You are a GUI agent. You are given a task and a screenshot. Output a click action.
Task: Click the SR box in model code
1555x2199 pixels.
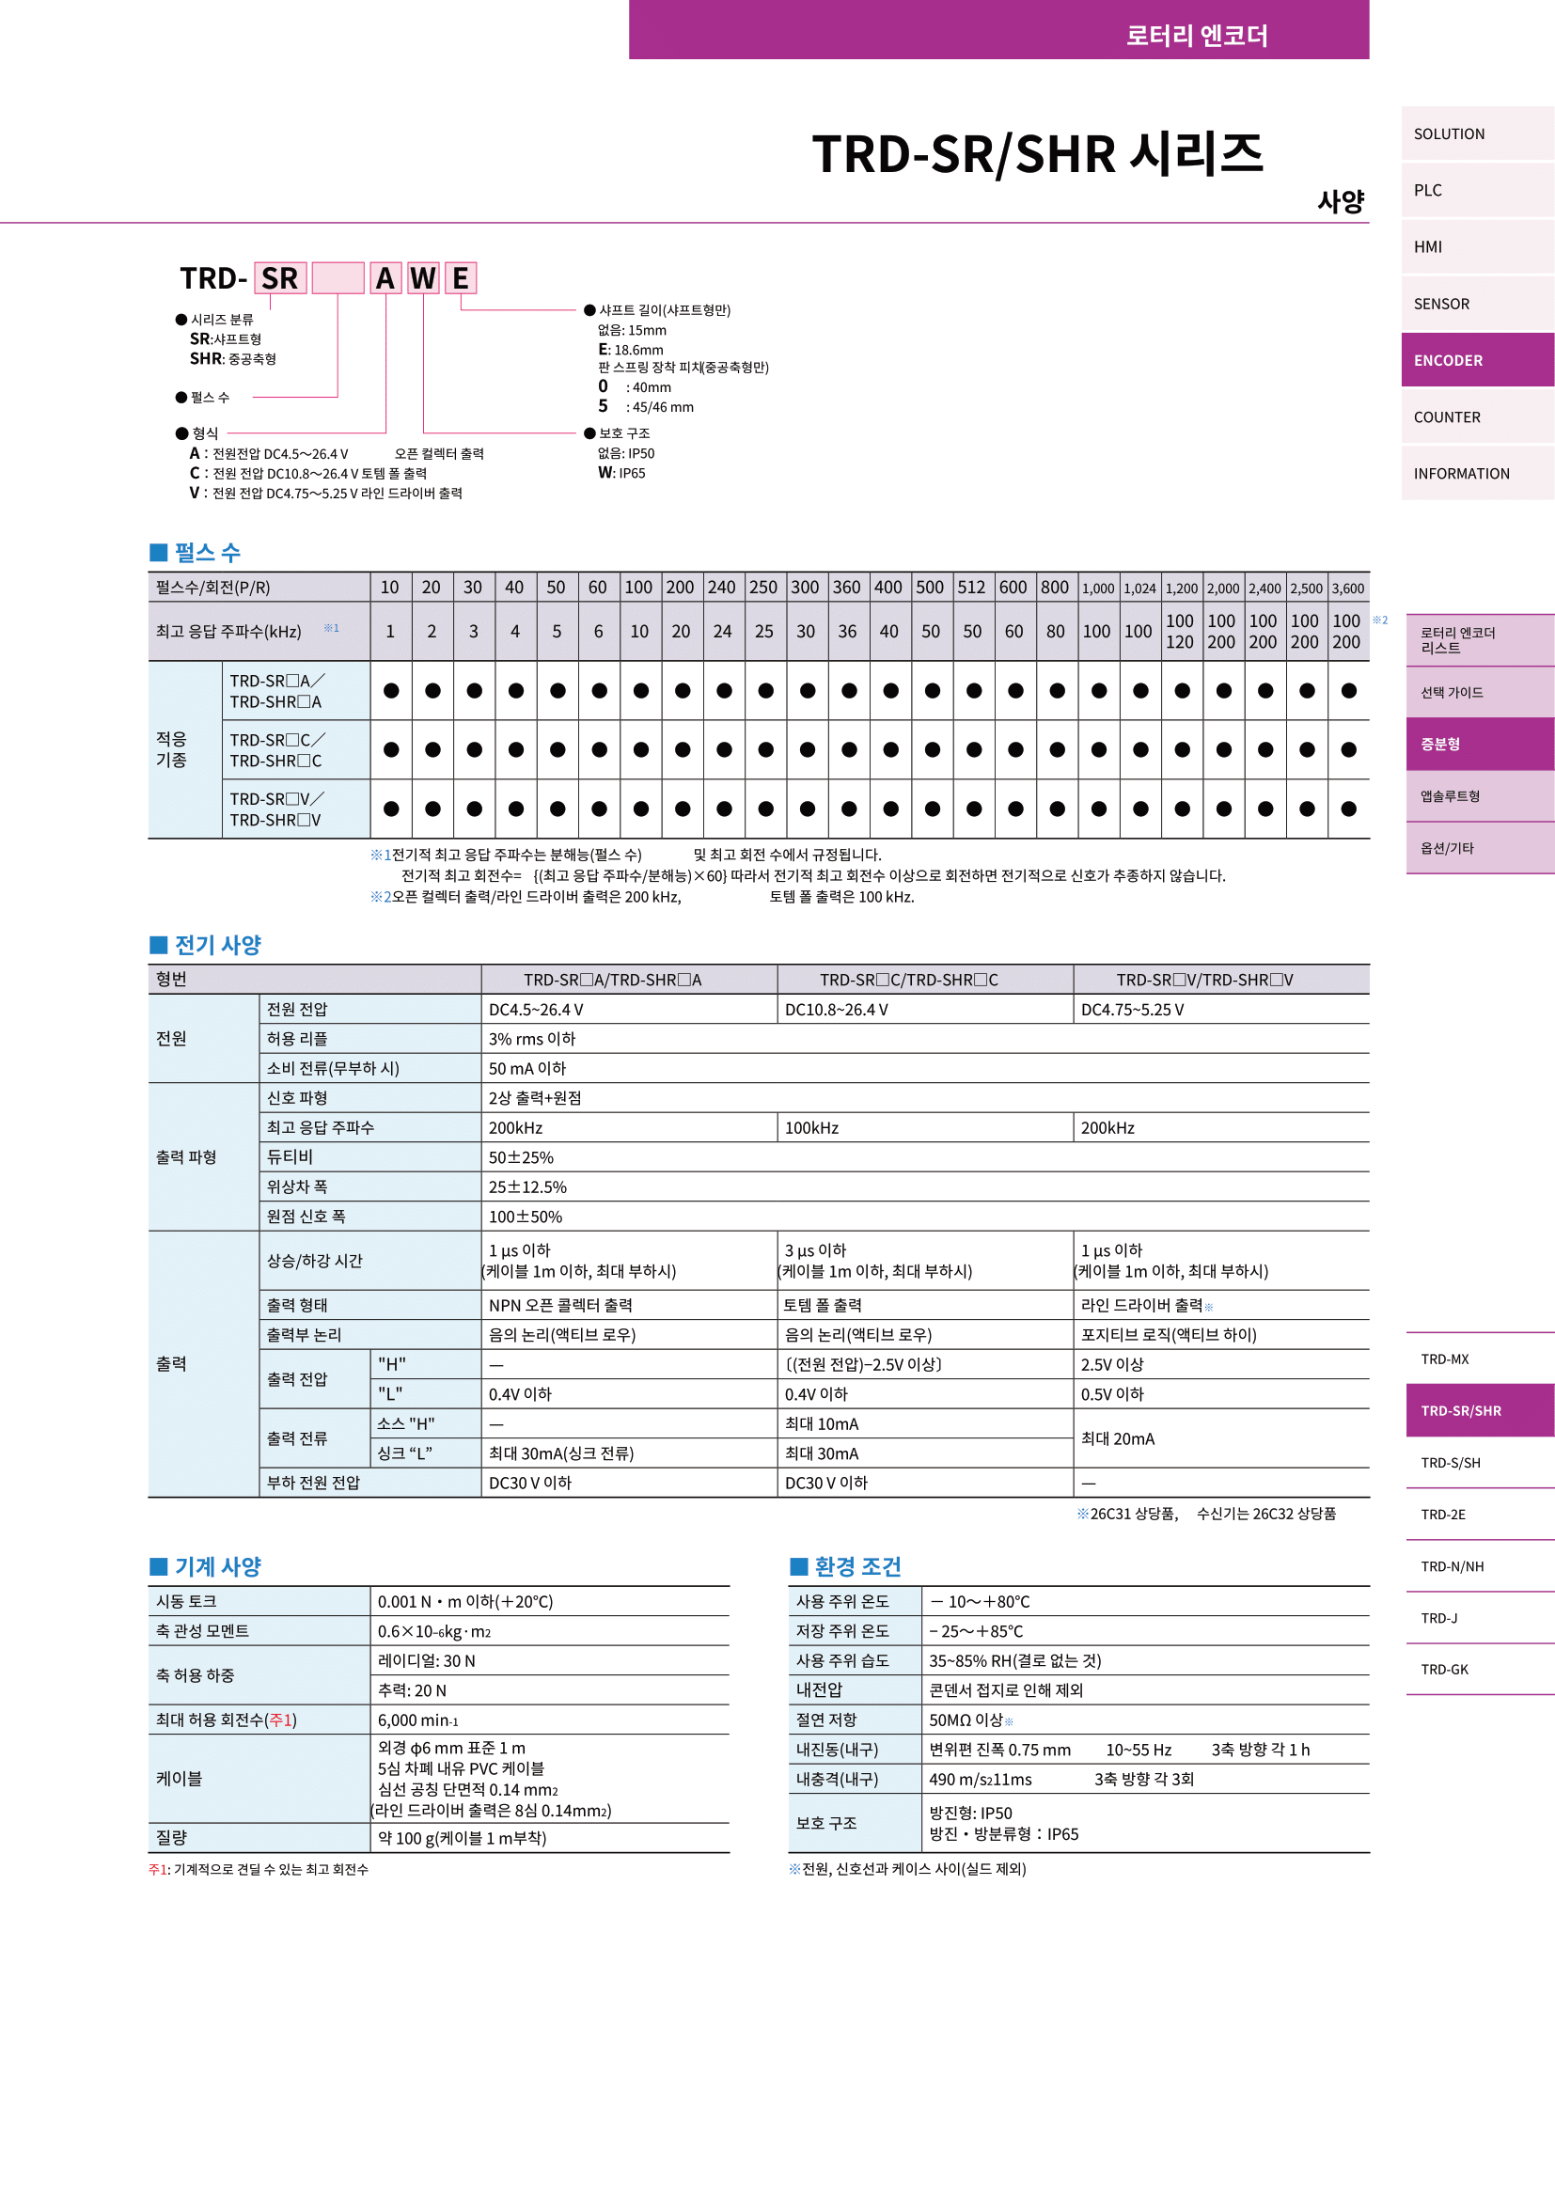pyautogui.click(x=280, y=277)
